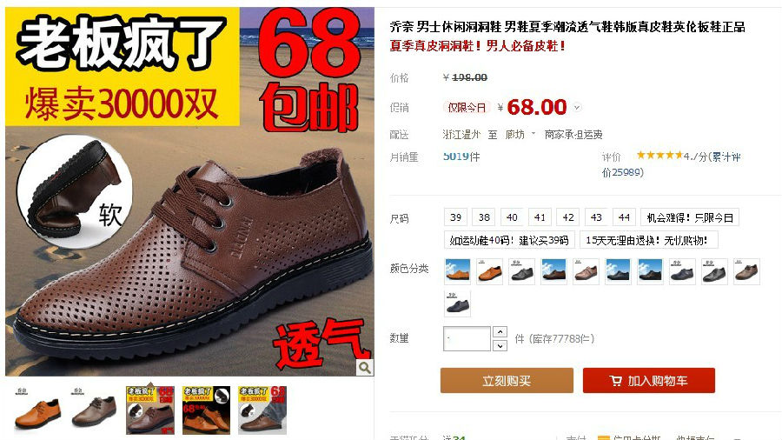Show the fourth thumbnail with black background

point(207,410)
